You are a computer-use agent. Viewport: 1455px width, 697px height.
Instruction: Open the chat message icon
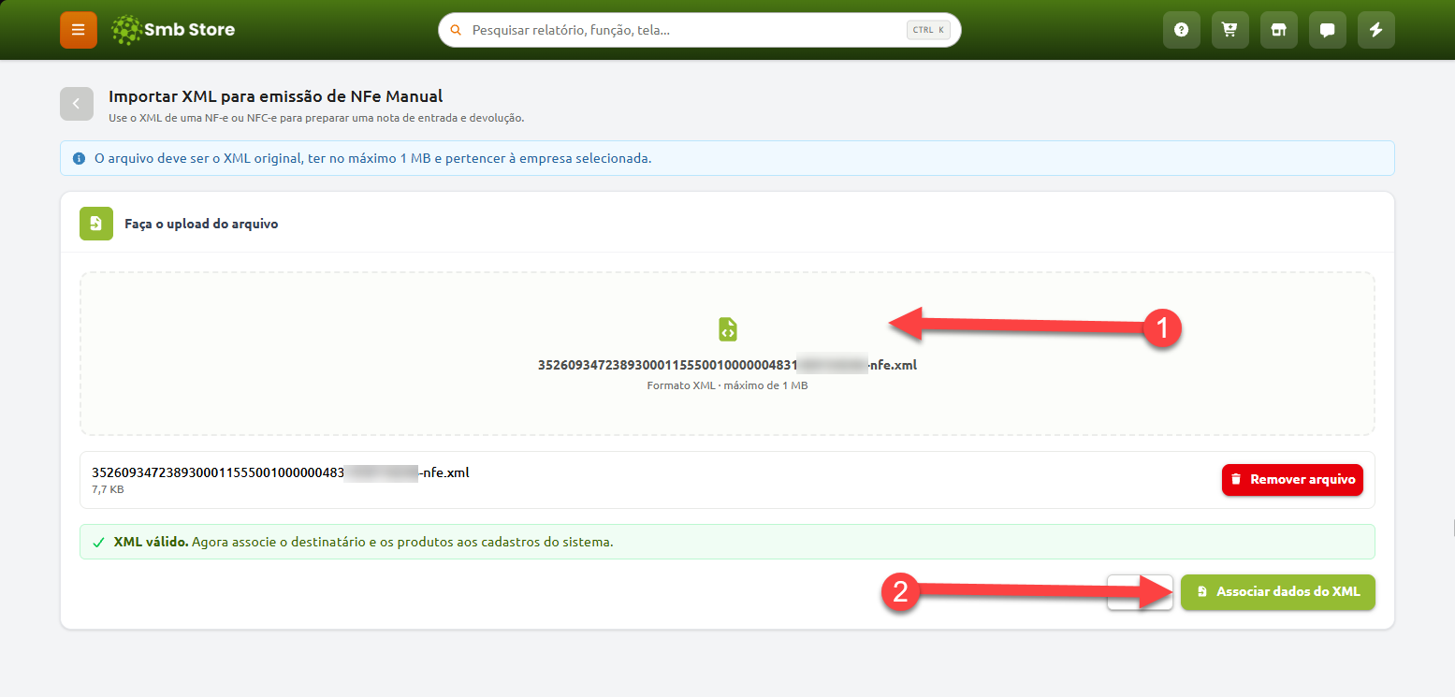pyautogui.click(x=1328, y=30)
